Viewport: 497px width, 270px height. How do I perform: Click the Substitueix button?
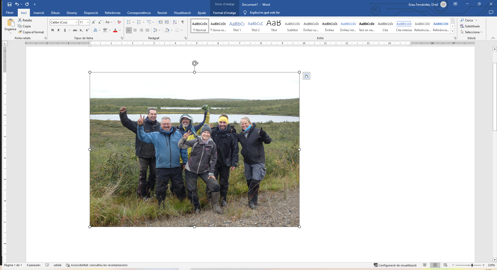click(470, 26)
